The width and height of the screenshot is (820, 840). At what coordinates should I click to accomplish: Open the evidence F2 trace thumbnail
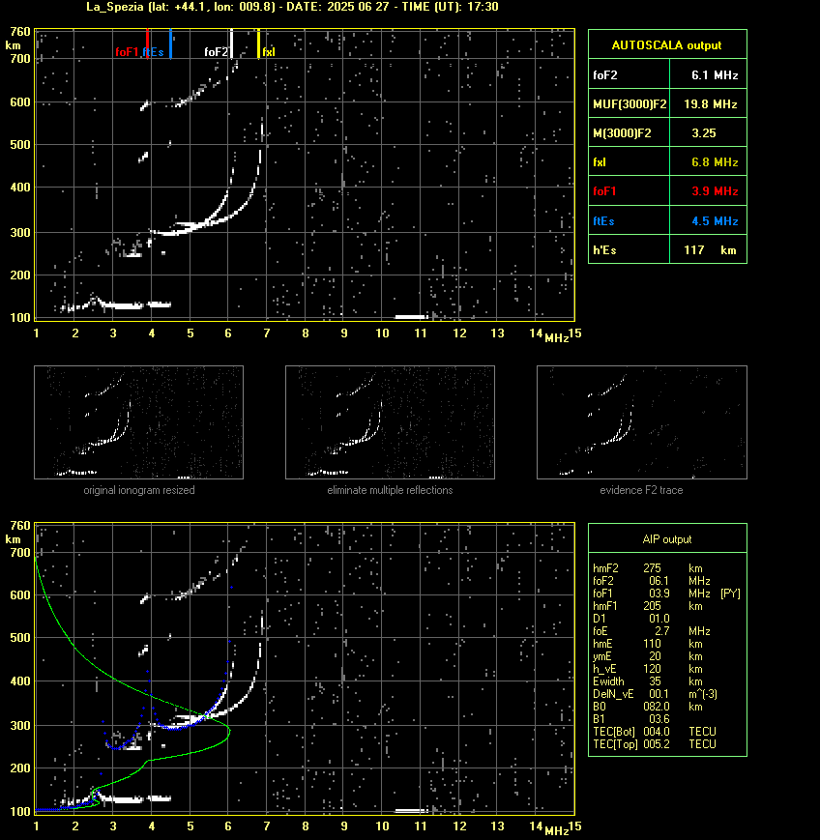[642, 422]
